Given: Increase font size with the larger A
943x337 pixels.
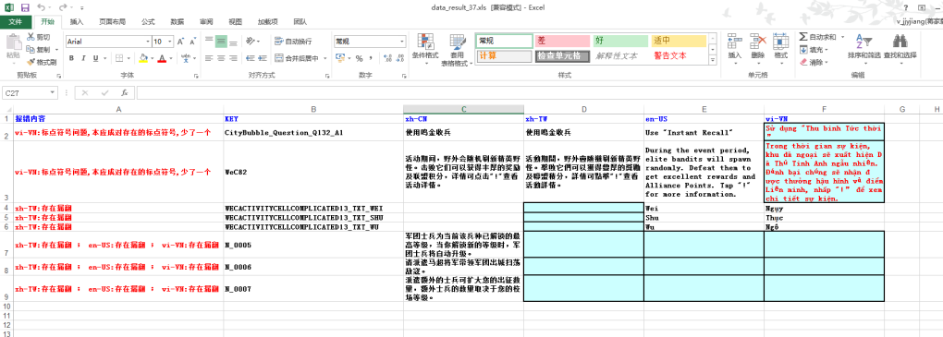Looking at the screenshot, I should click(x=180, y=42).
